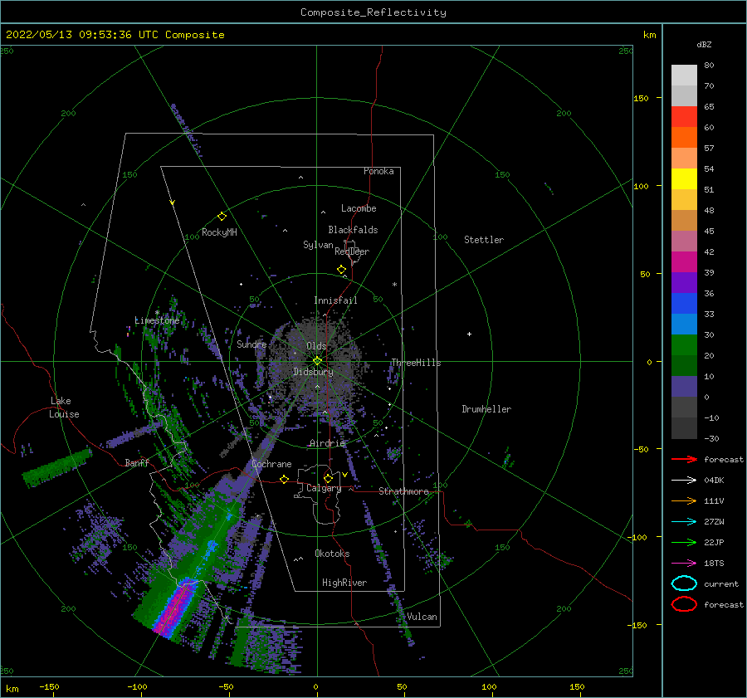747x698 pixels.
Task: Click the white plus marker east of ThreeHills
Action: [x=469, y=334]
